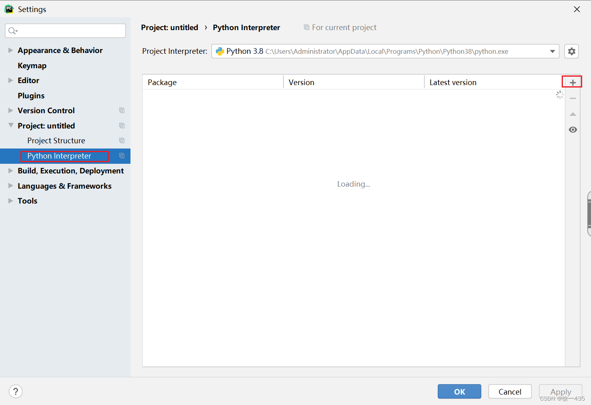Image resolution: width=591 pixels, height=405 pixels.
Task: Click the question mark help button
Action: tap(16, 391)
